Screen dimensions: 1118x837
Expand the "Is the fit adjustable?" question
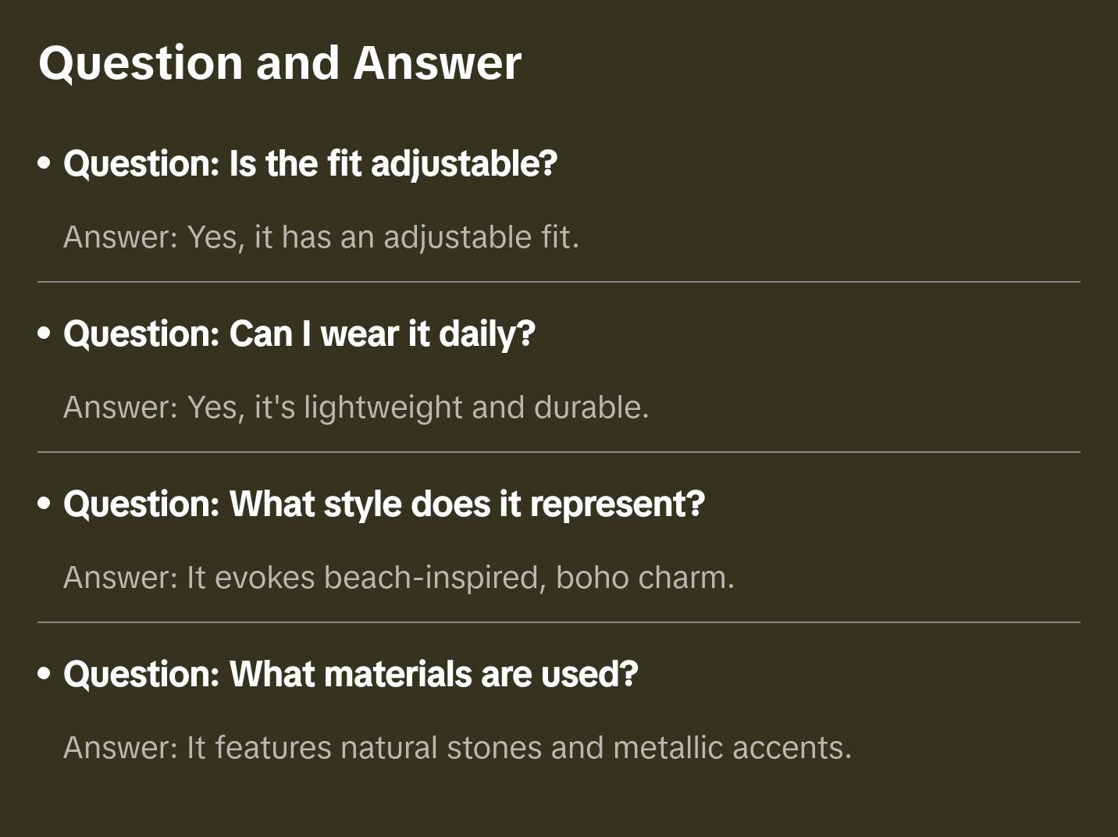pyautogui.click(x=310, y=164)
